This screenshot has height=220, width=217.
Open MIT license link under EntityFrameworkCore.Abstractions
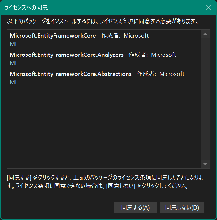click(15, 82)
